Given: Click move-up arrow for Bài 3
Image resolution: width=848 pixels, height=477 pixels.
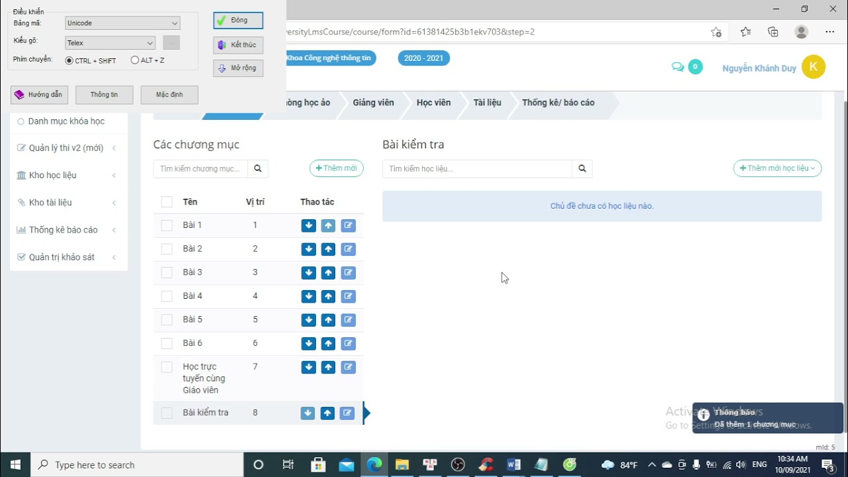Looking at the screenshot, I should coord(328,273).
